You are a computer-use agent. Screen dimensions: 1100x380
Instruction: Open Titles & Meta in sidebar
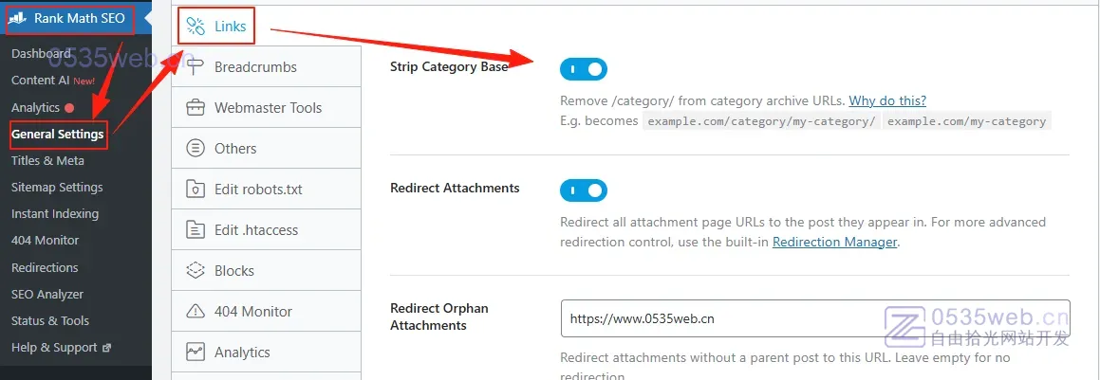(47, 160)
